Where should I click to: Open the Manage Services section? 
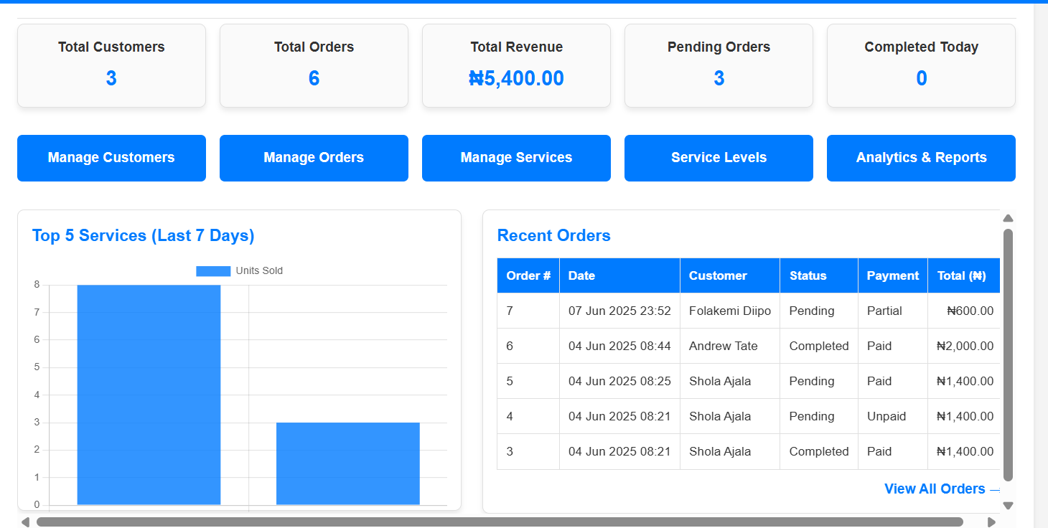point(516,158)
